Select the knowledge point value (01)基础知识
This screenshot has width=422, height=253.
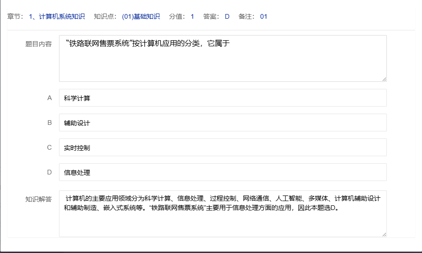[141, 16]
